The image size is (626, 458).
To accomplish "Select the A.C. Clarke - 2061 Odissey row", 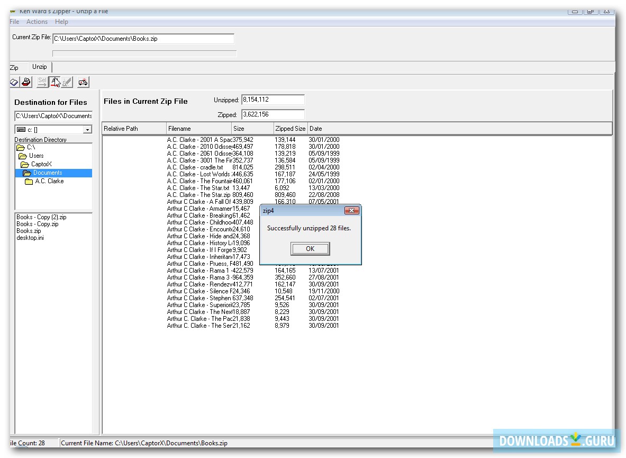I will pos(253,154).
